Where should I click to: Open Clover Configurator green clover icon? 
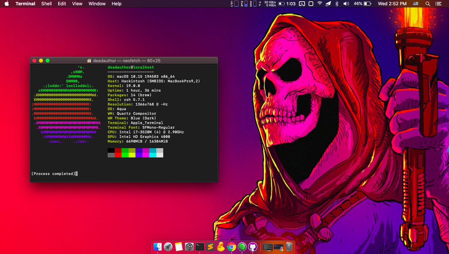(242, 247)
